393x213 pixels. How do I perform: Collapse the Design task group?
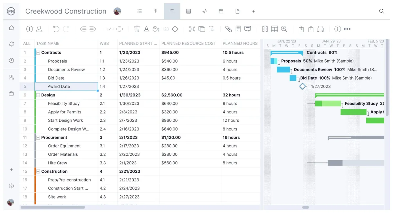(x=38, y=95)
